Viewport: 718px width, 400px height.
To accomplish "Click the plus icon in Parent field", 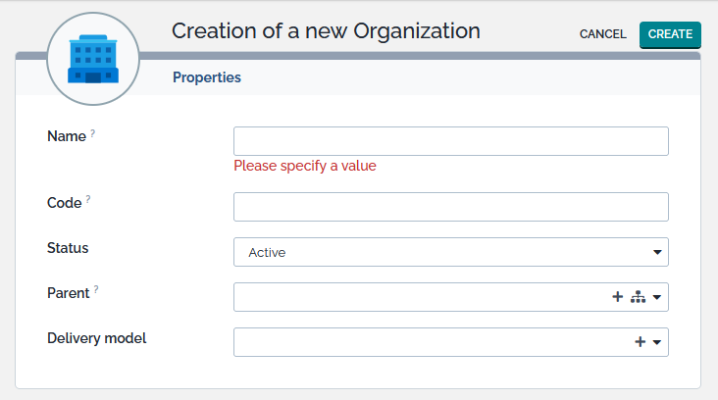I will [618, 297].
